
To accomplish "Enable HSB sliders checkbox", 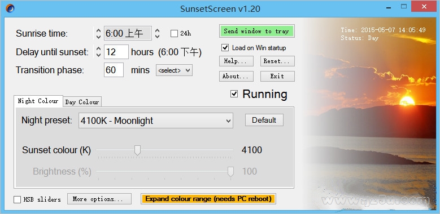I will coord(17,199).
